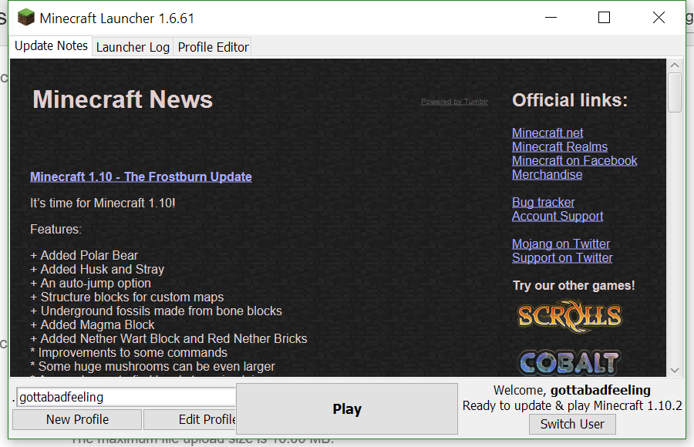Click 'Structure blocks for custom maps' line

(x=127, y=297)
